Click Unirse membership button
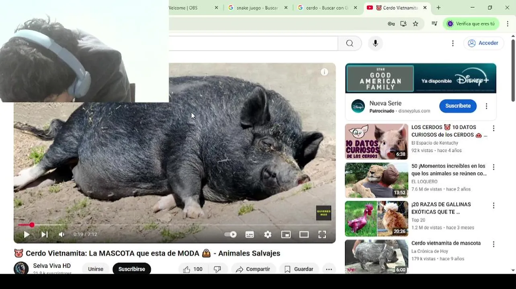This screenshot has width=516, height=289. [x=96, y=269]
